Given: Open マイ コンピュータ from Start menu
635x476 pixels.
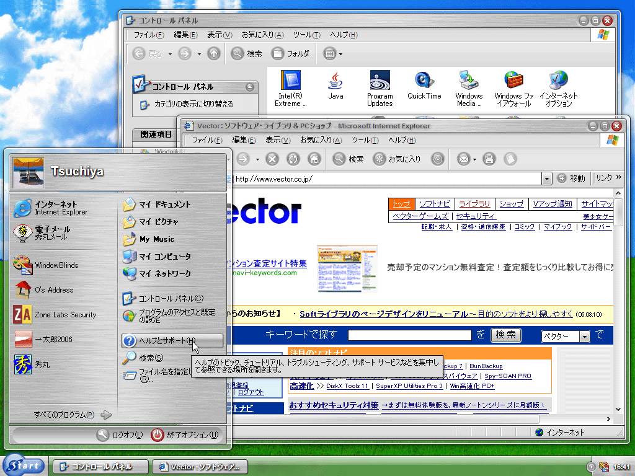Looking at the screenshot, I should pos(157,257).
